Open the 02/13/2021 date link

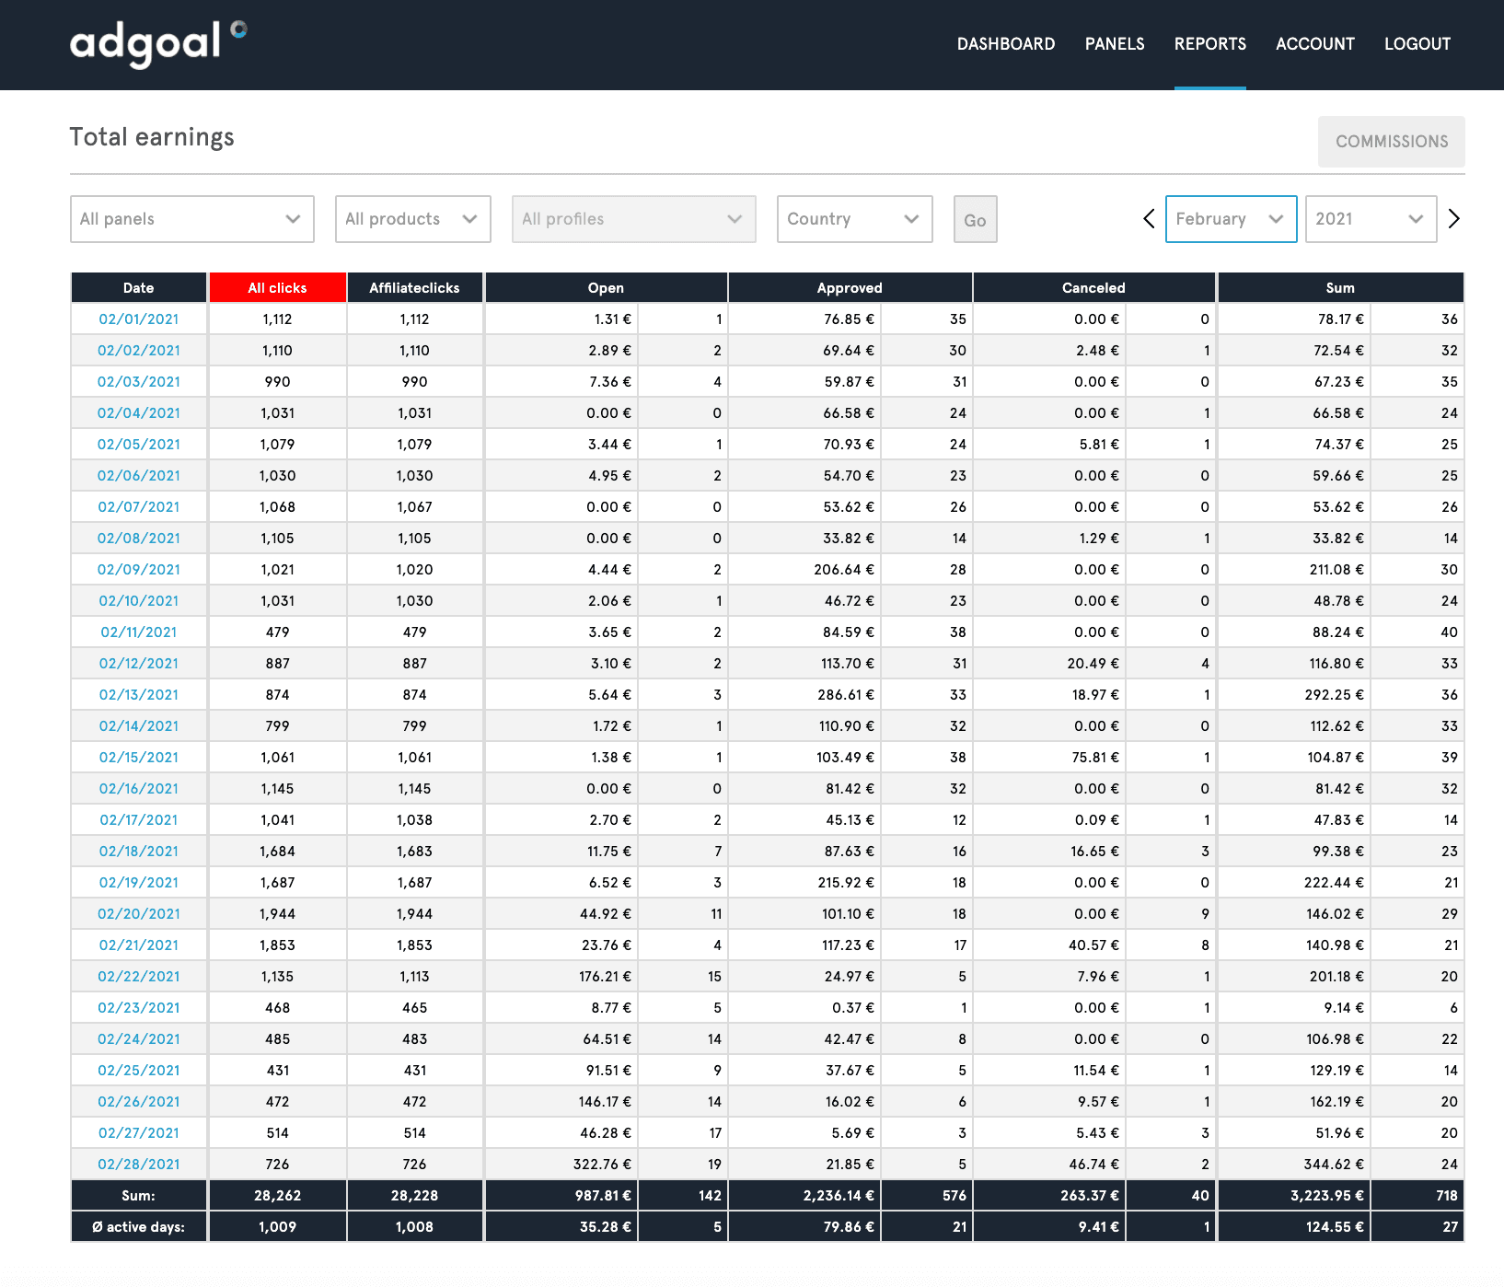(x=139, y=695)
